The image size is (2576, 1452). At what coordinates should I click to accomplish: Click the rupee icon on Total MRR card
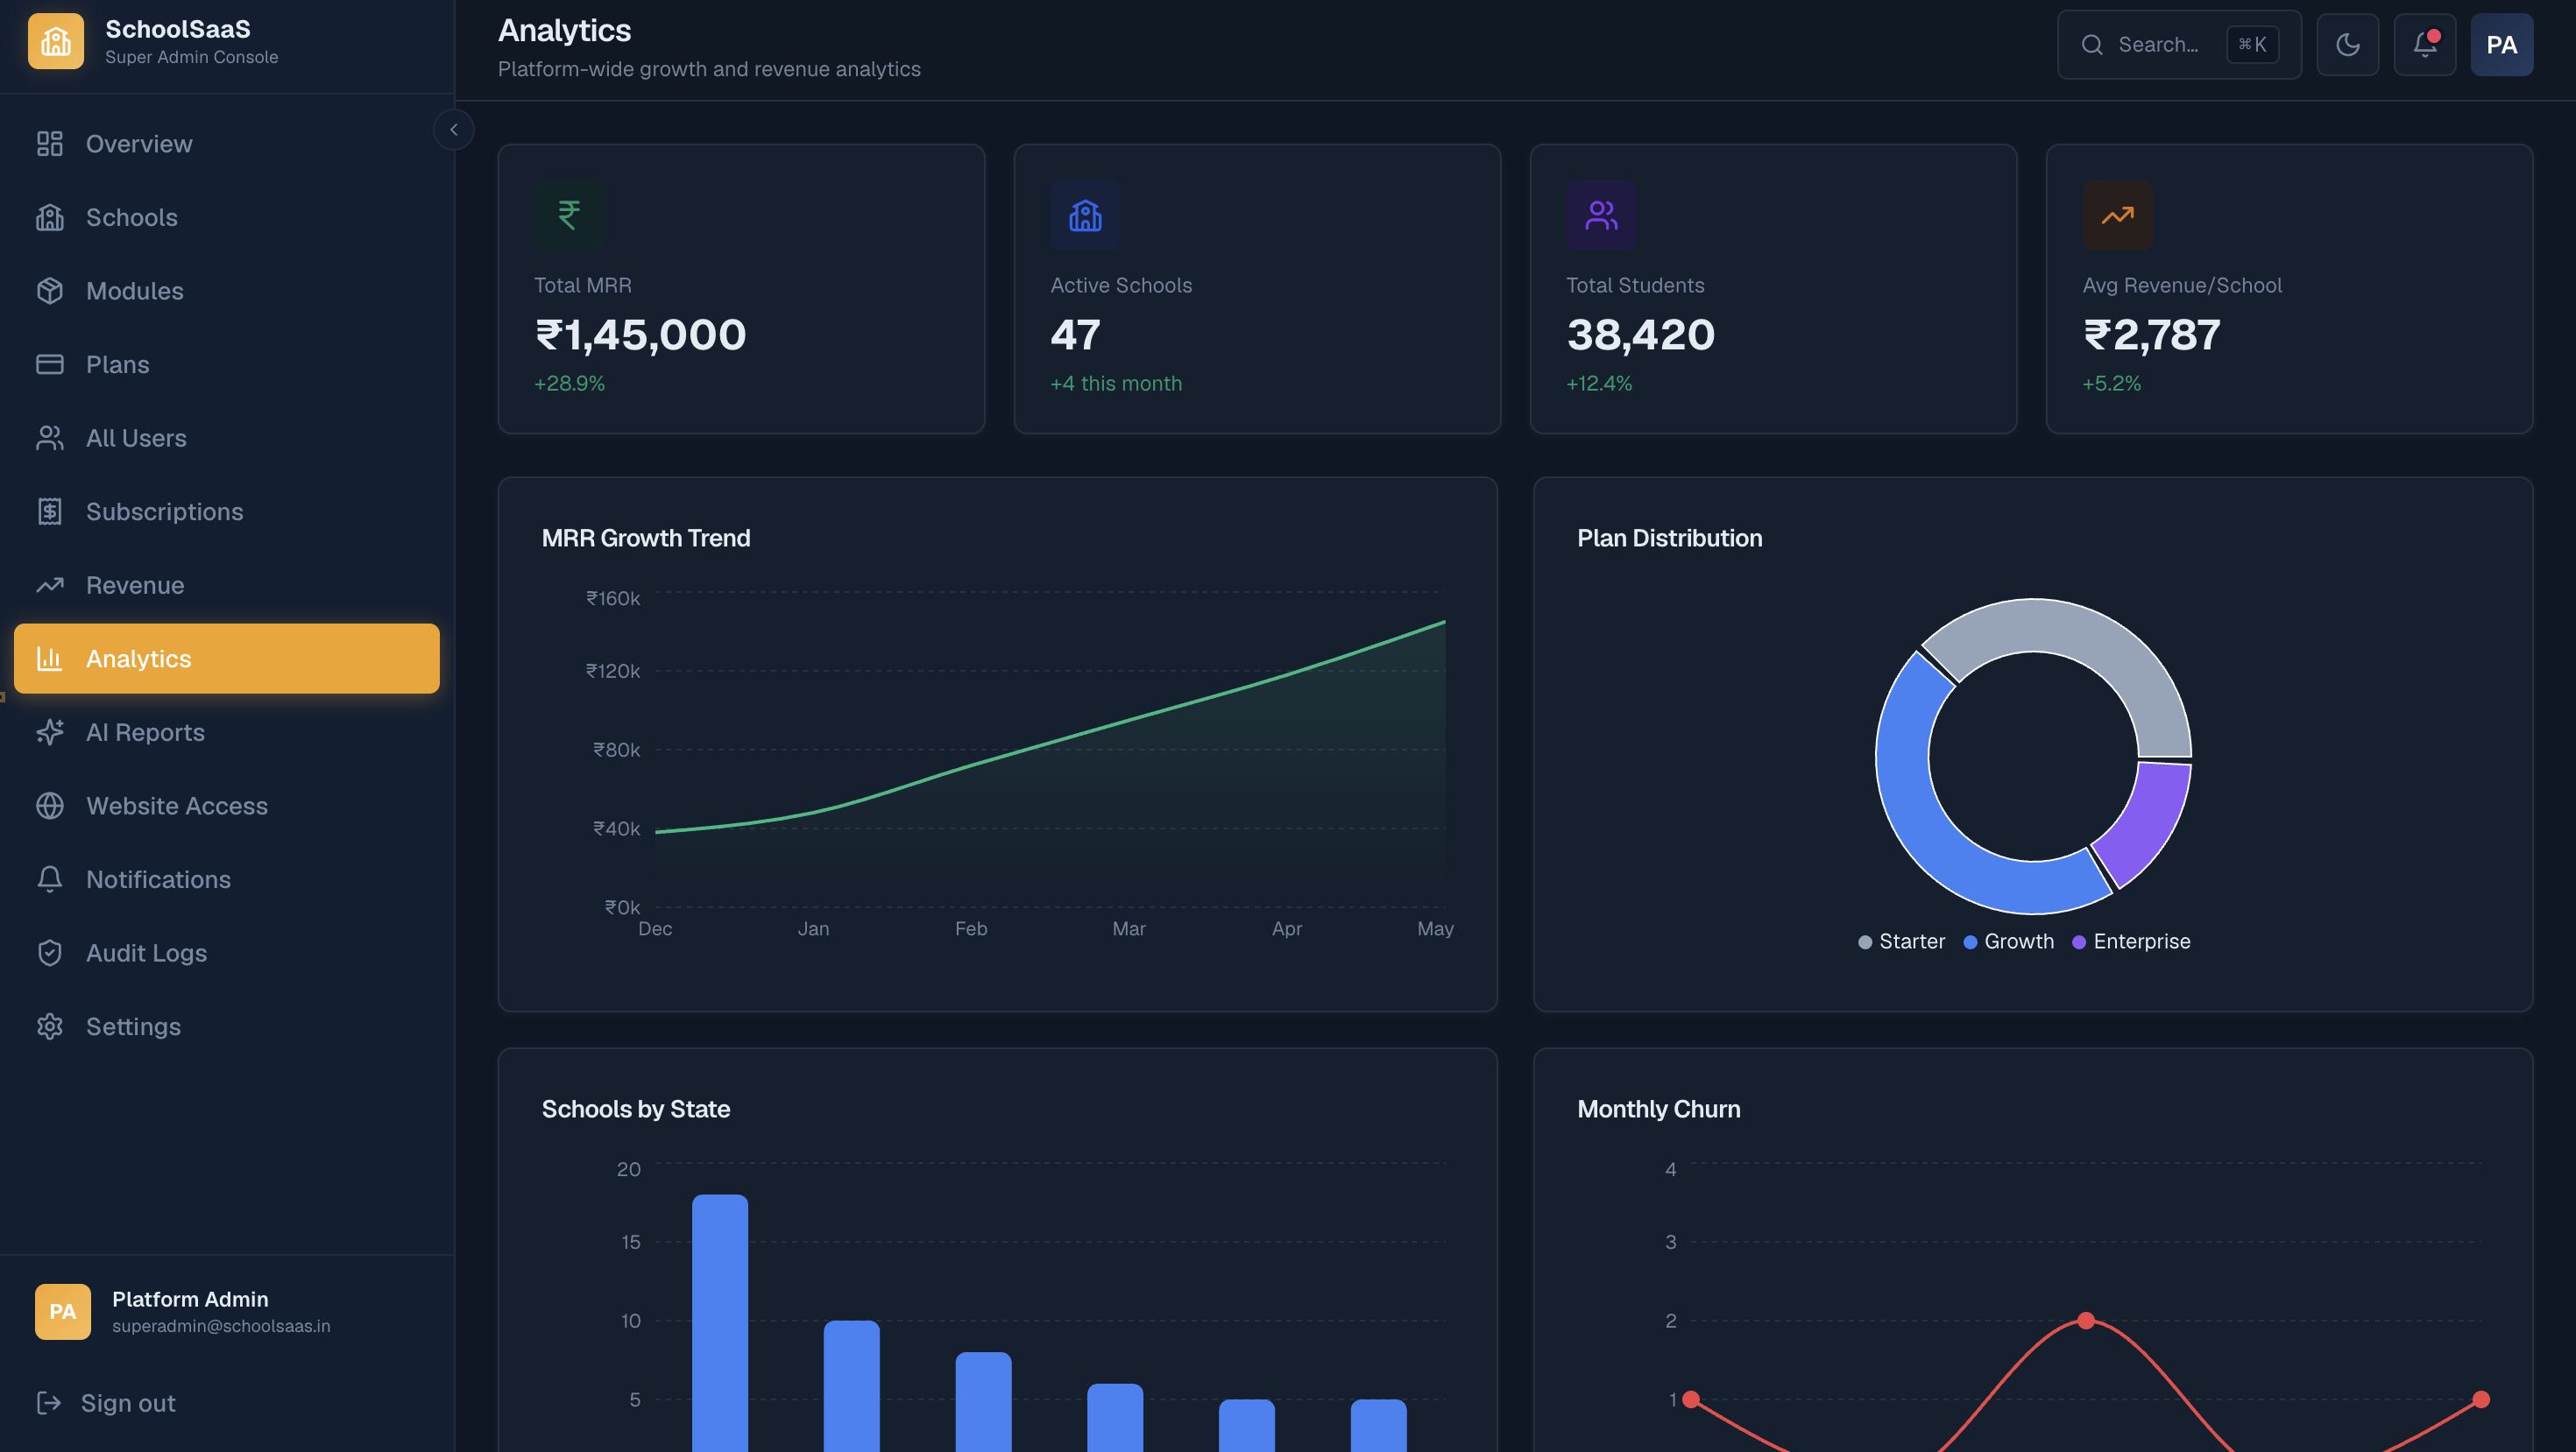tap(569, 215)
